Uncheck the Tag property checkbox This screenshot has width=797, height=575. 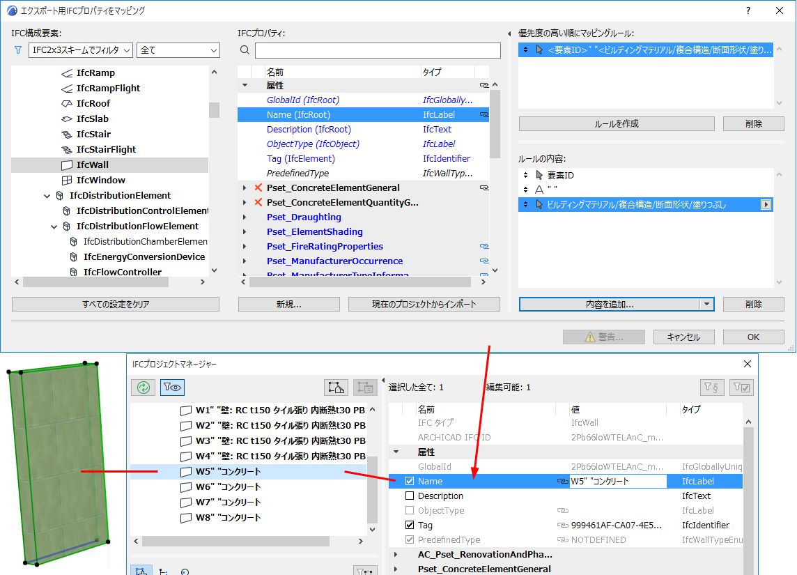pos(410,526)
